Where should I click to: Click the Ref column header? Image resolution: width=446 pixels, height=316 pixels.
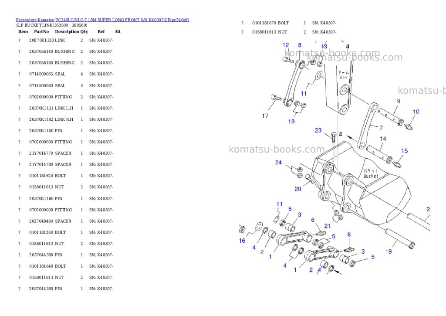(x=101, y=31)
